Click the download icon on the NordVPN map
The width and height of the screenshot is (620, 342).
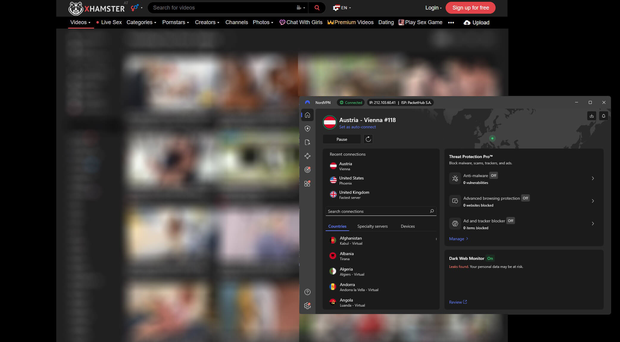tap(592, 116)
